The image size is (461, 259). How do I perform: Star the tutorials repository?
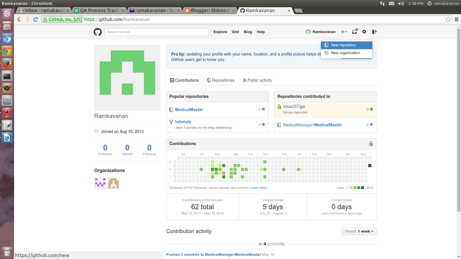pyautogui.click(x=263, y=124)
